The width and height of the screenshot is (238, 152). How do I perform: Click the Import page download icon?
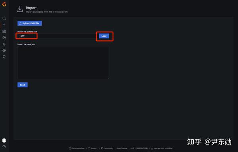20,9
